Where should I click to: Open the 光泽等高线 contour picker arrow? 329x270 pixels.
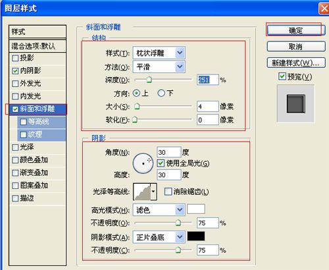coord(153,192)
